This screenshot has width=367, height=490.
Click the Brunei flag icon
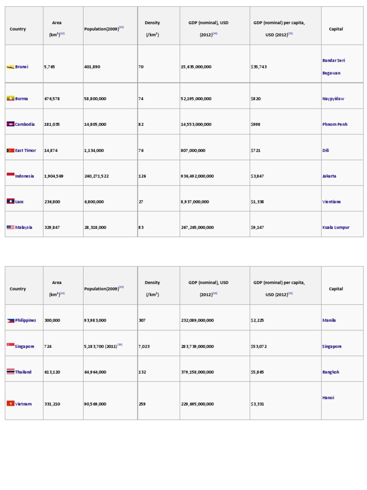[11, 67]
